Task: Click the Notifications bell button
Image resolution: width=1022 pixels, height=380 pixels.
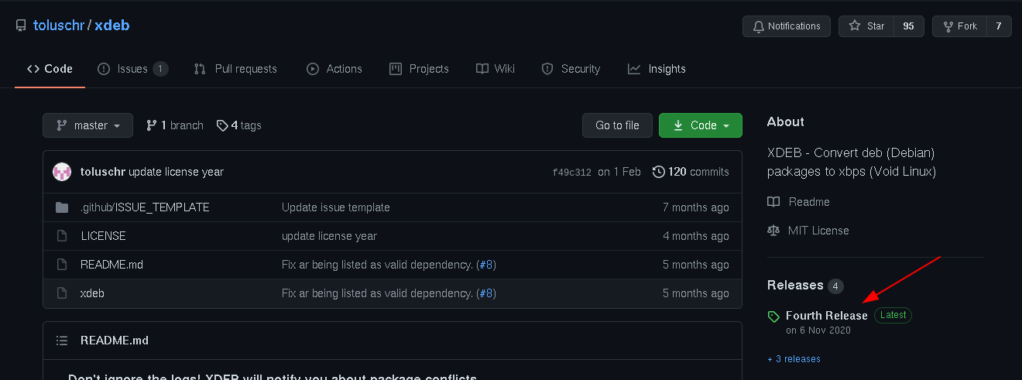Action: [787, 26]
